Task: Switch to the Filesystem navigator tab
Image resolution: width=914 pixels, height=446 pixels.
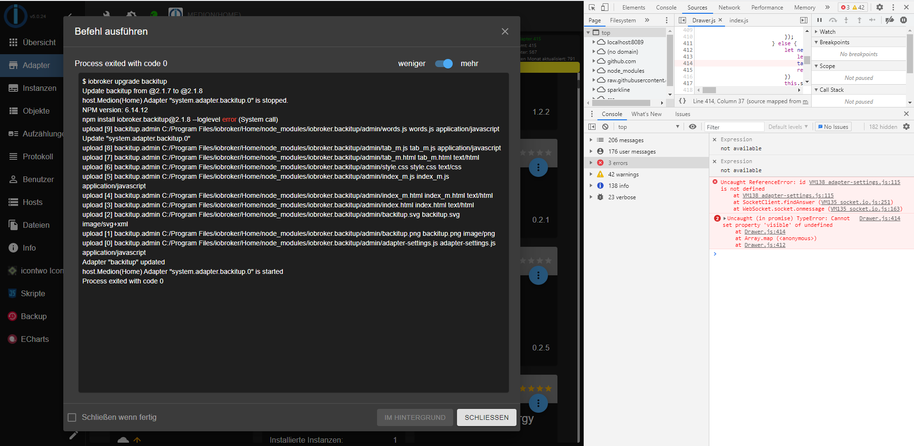Action: [x=623, y=20]
